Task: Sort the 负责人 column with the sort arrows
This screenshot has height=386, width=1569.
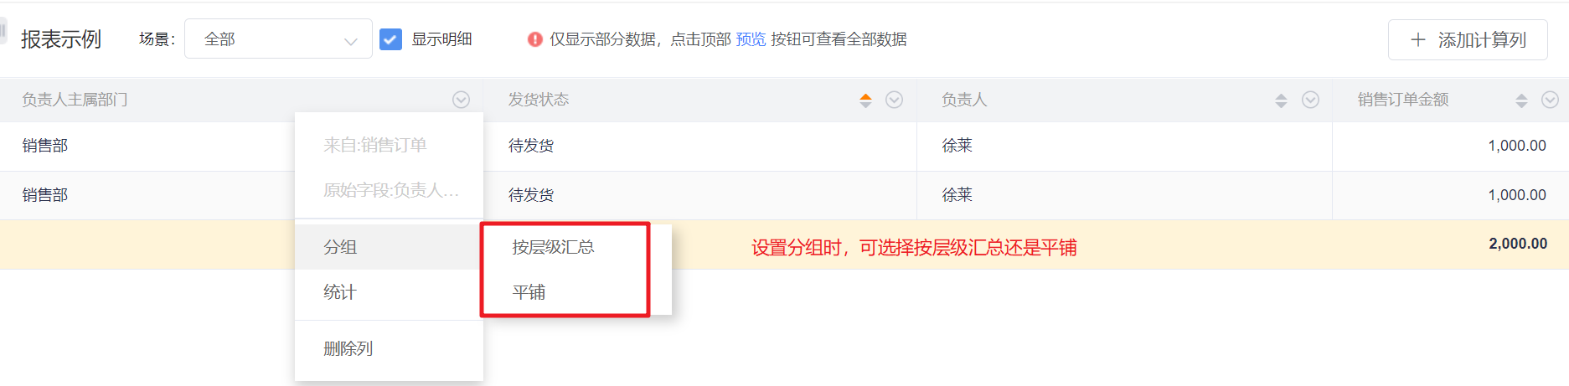Action: [x=1281, y=100]
